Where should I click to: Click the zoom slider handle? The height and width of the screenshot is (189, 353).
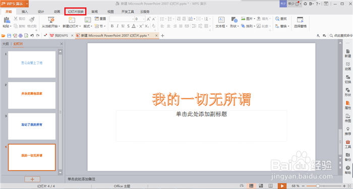tap(318, 186)
